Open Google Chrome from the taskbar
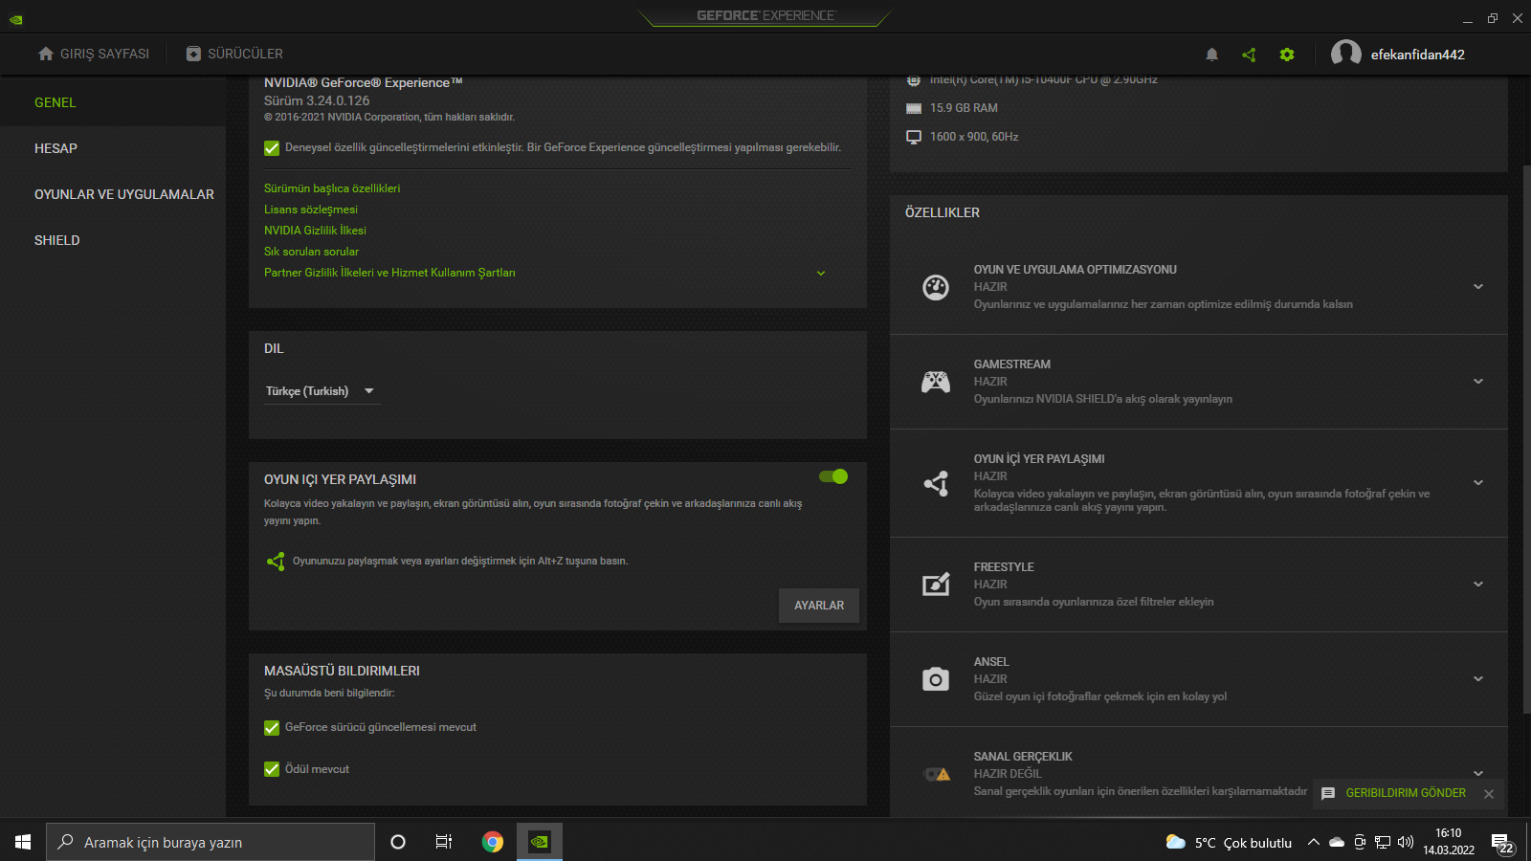Screen dimensions: 1531x861 tap(493, 842)
